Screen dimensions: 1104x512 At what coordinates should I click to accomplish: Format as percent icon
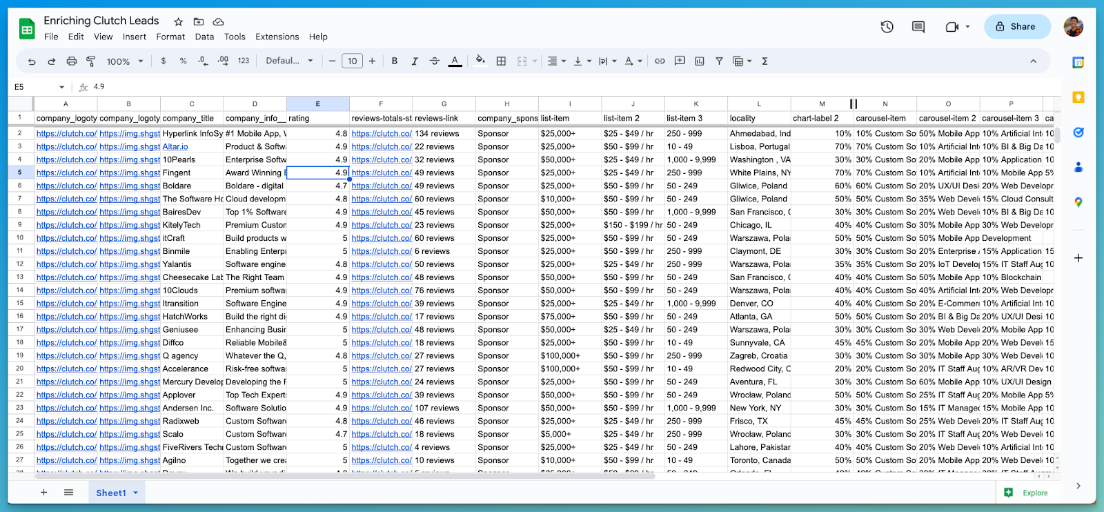click(x=183, y=61)
